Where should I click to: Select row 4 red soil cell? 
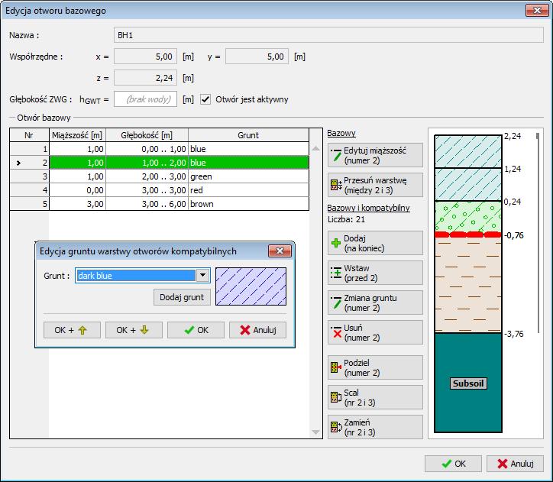[x=249, y=190]
